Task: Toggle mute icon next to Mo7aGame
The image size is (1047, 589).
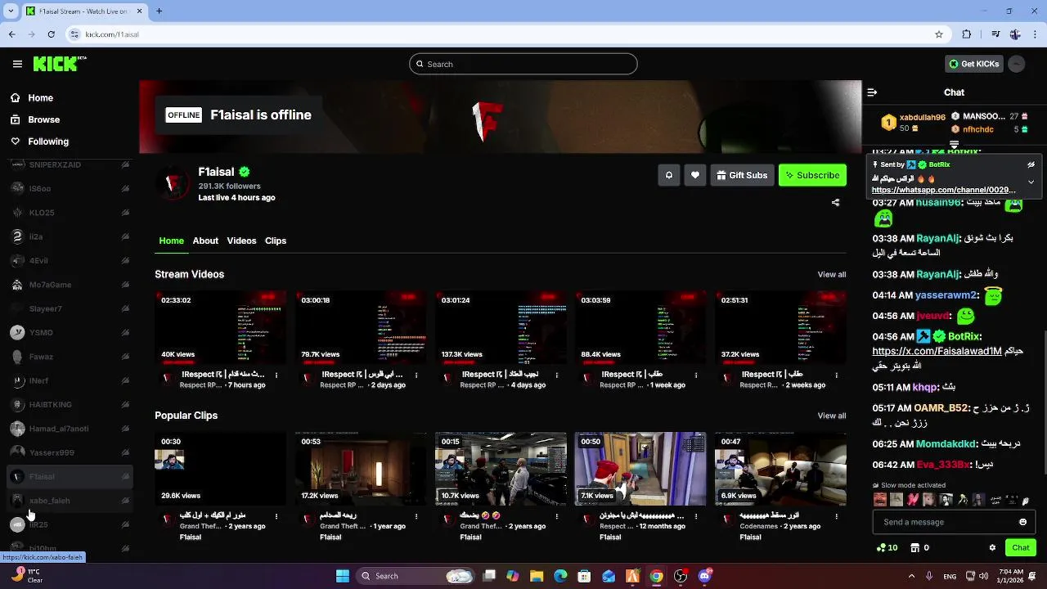Action: (x=125, y=285)
